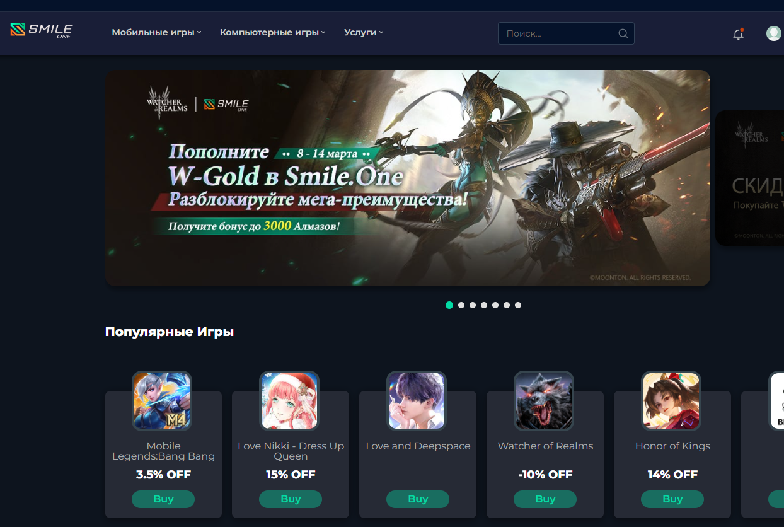This screenshot has width=784, height=527.
Task: Open the Watcher of Realms W-Gold banner
Action: (x=408, y=178)
